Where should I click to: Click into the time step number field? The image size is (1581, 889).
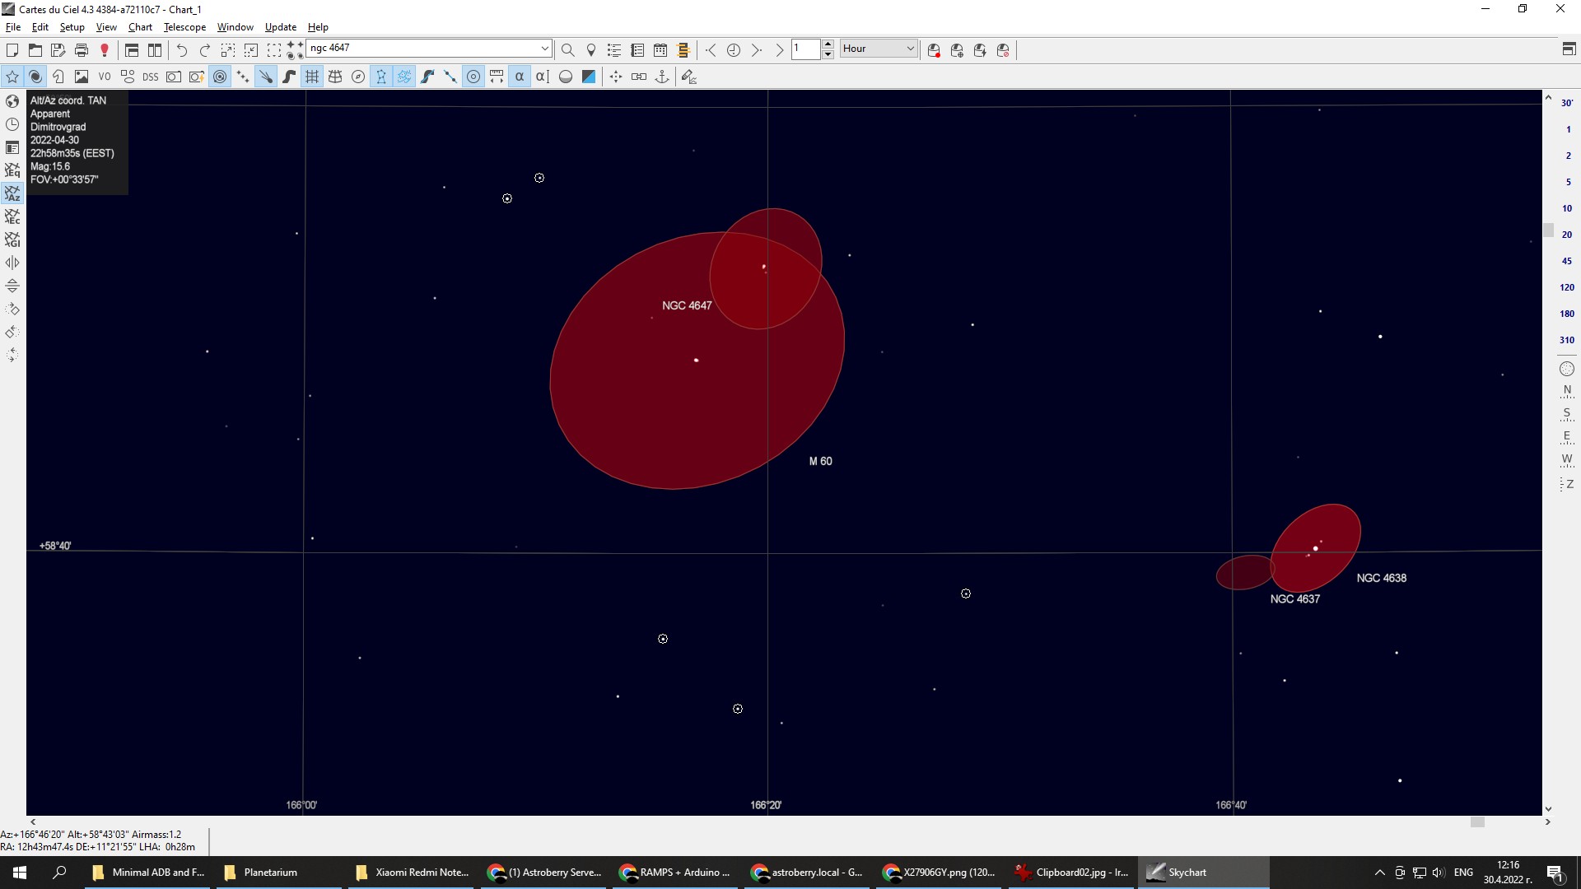pyautogui.click(x=806, y=49)
